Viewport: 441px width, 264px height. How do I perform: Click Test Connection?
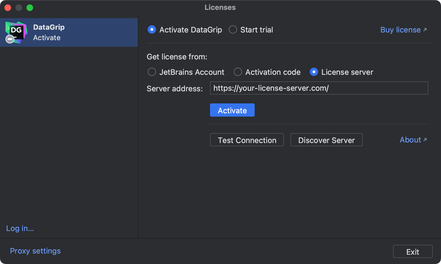[247, 140]
